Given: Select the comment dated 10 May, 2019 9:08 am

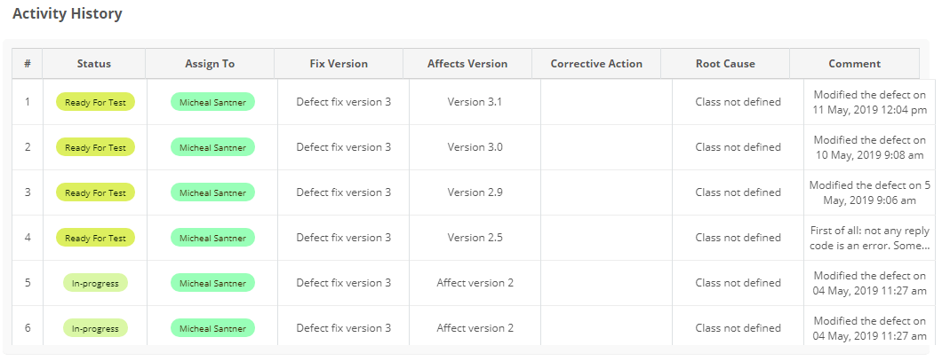Looking at the screenshot, I should pyautogui.click(x=869, y=147).
